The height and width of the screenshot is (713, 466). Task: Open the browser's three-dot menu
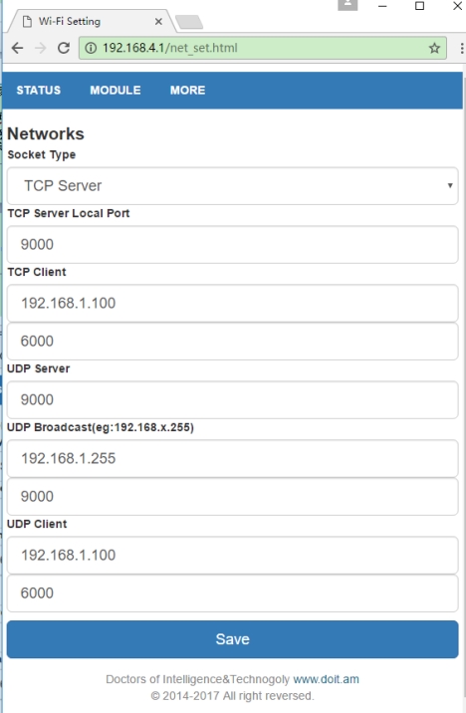462,48
